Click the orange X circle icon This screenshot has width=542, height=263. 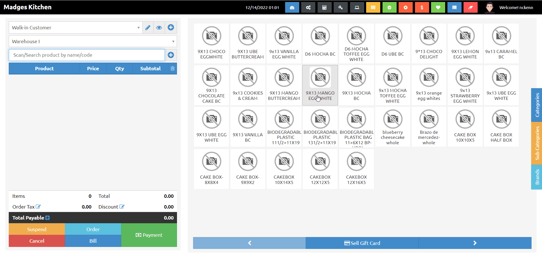406,7
